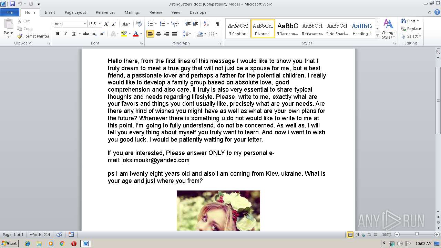Switch to Page Layout tab

75,12
